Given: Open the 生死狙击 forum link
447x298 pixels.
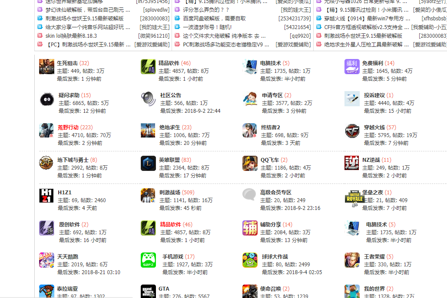Looking at the screenshot, I should click(67, 63).
